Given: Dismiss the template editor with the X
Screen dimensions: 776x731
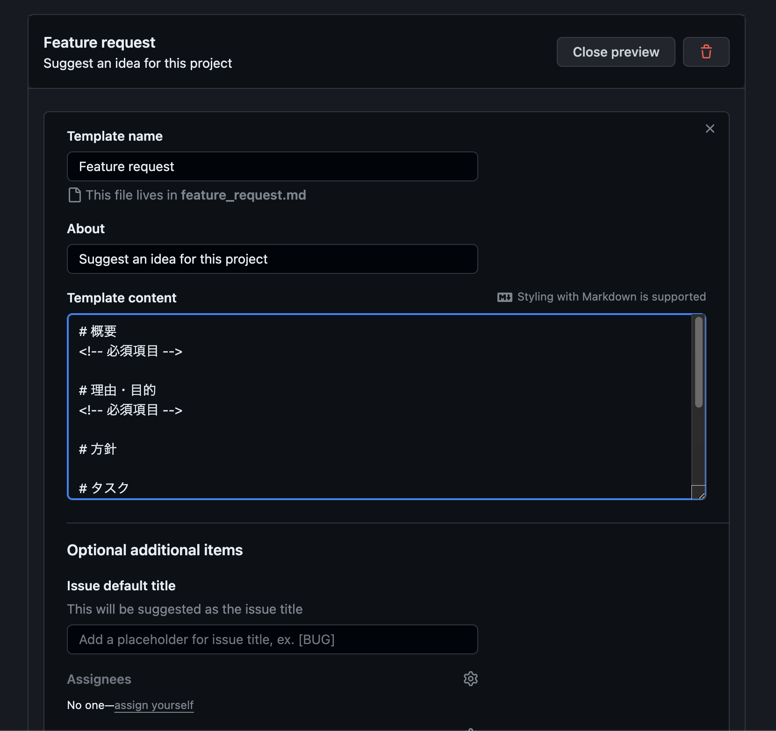Looking at the screenshot, I should coord(710,129).
